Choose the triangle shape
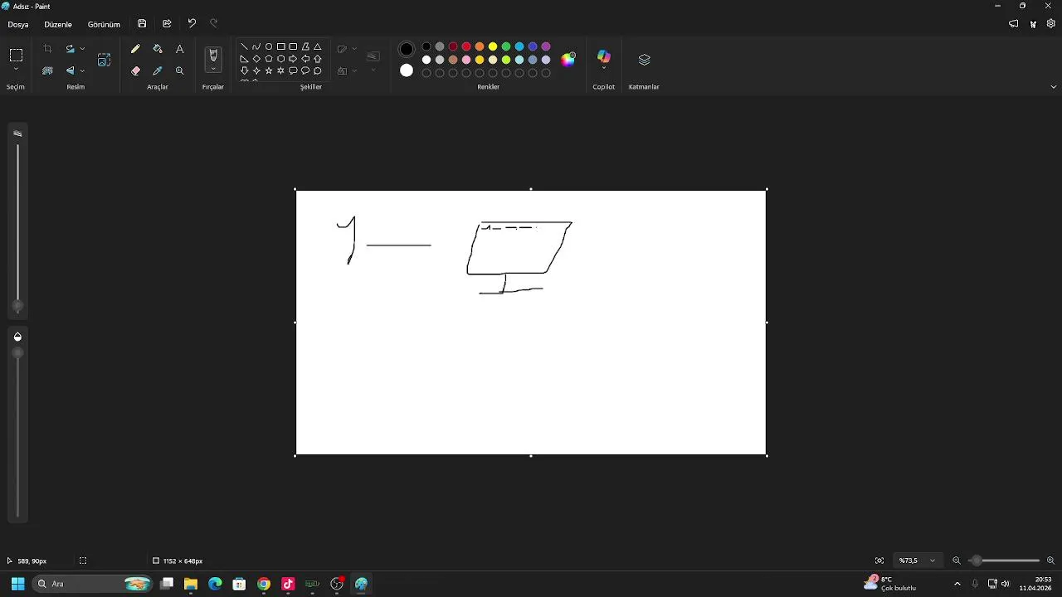Image resolution: width=1062 pixels, height=597 pixels. [318, 46]
